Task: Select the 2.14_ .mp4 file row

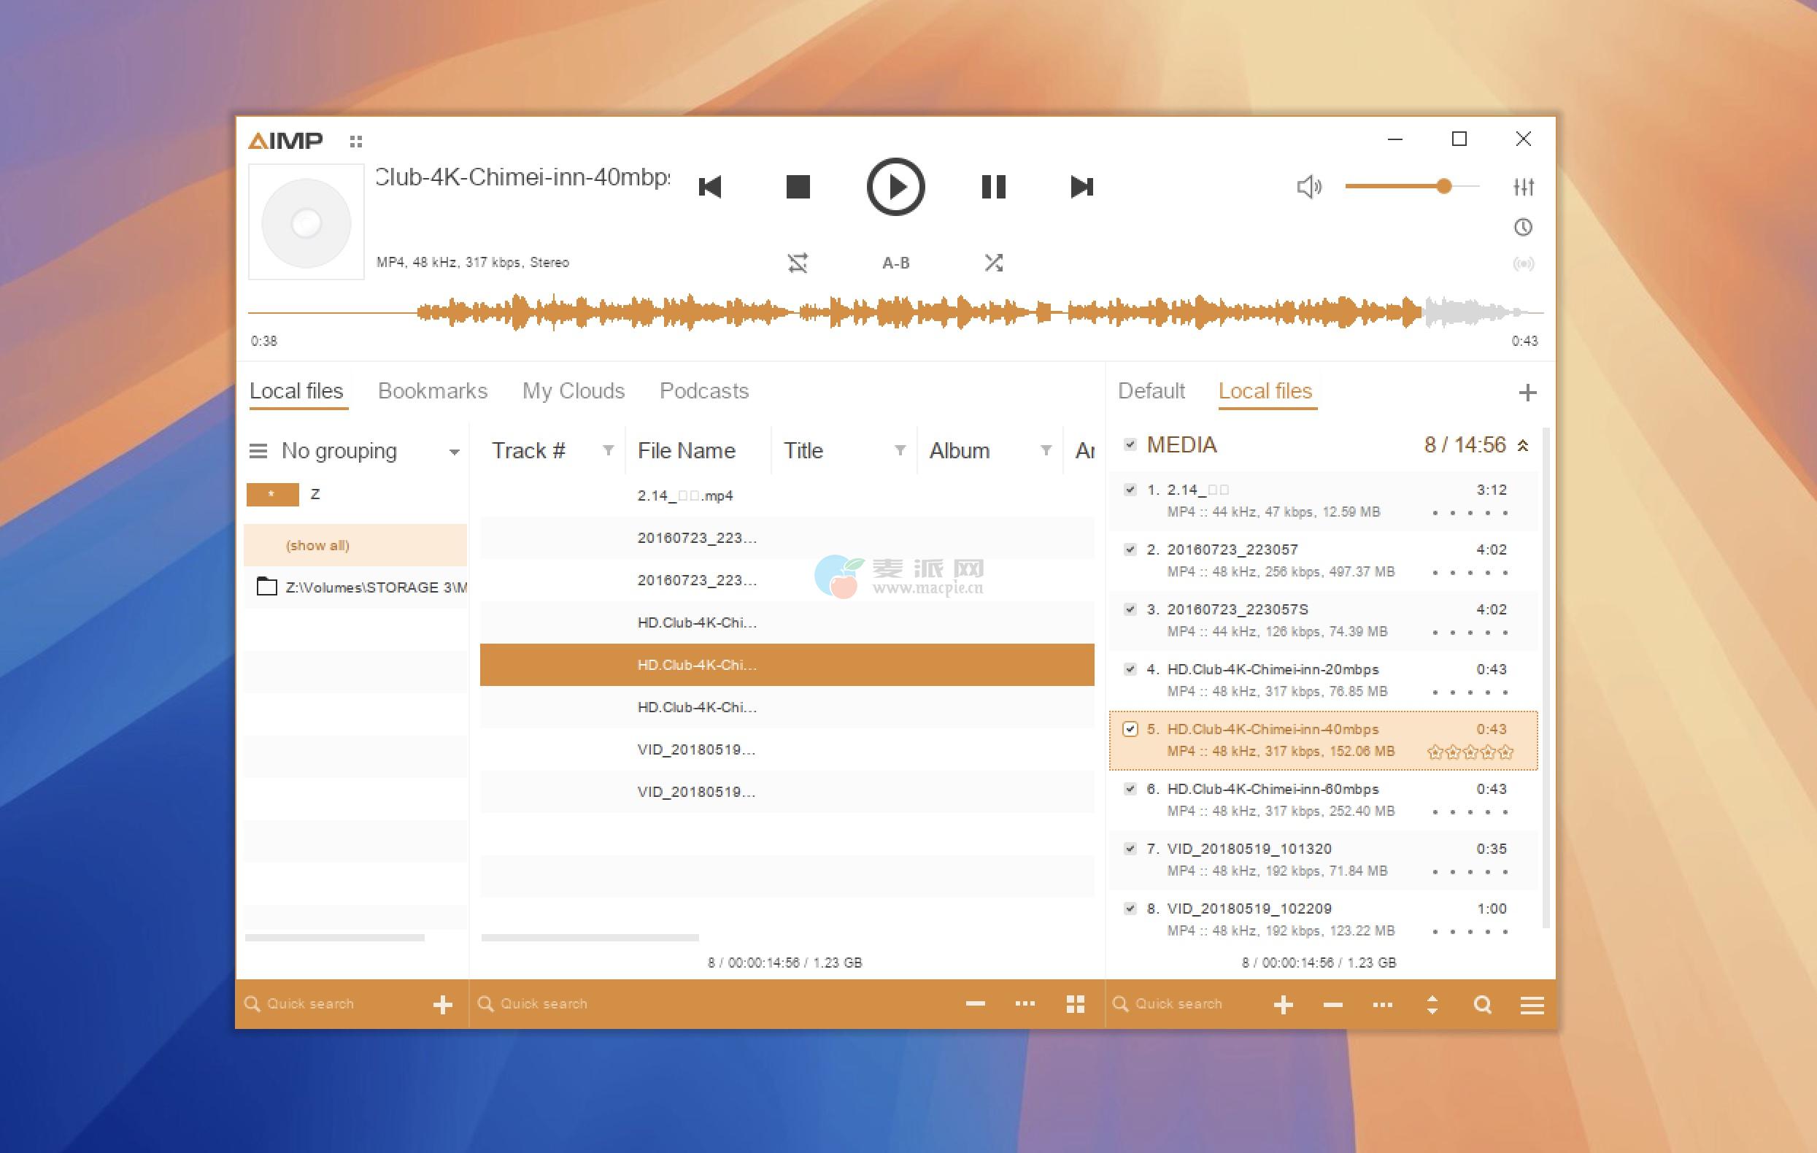Action: pos(787,495)
